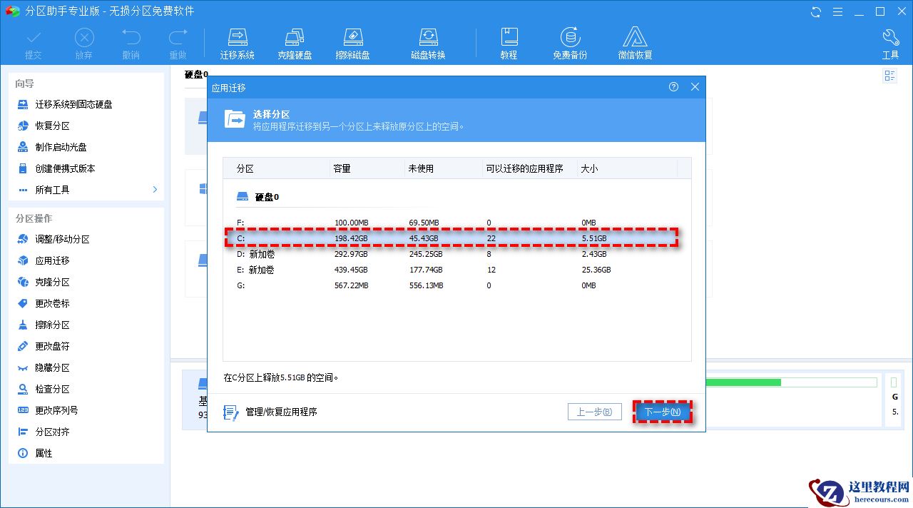This screenshot has width=913, height=508.
Task: Open the 磁盘转换 tool
Action: click(428, 41)
